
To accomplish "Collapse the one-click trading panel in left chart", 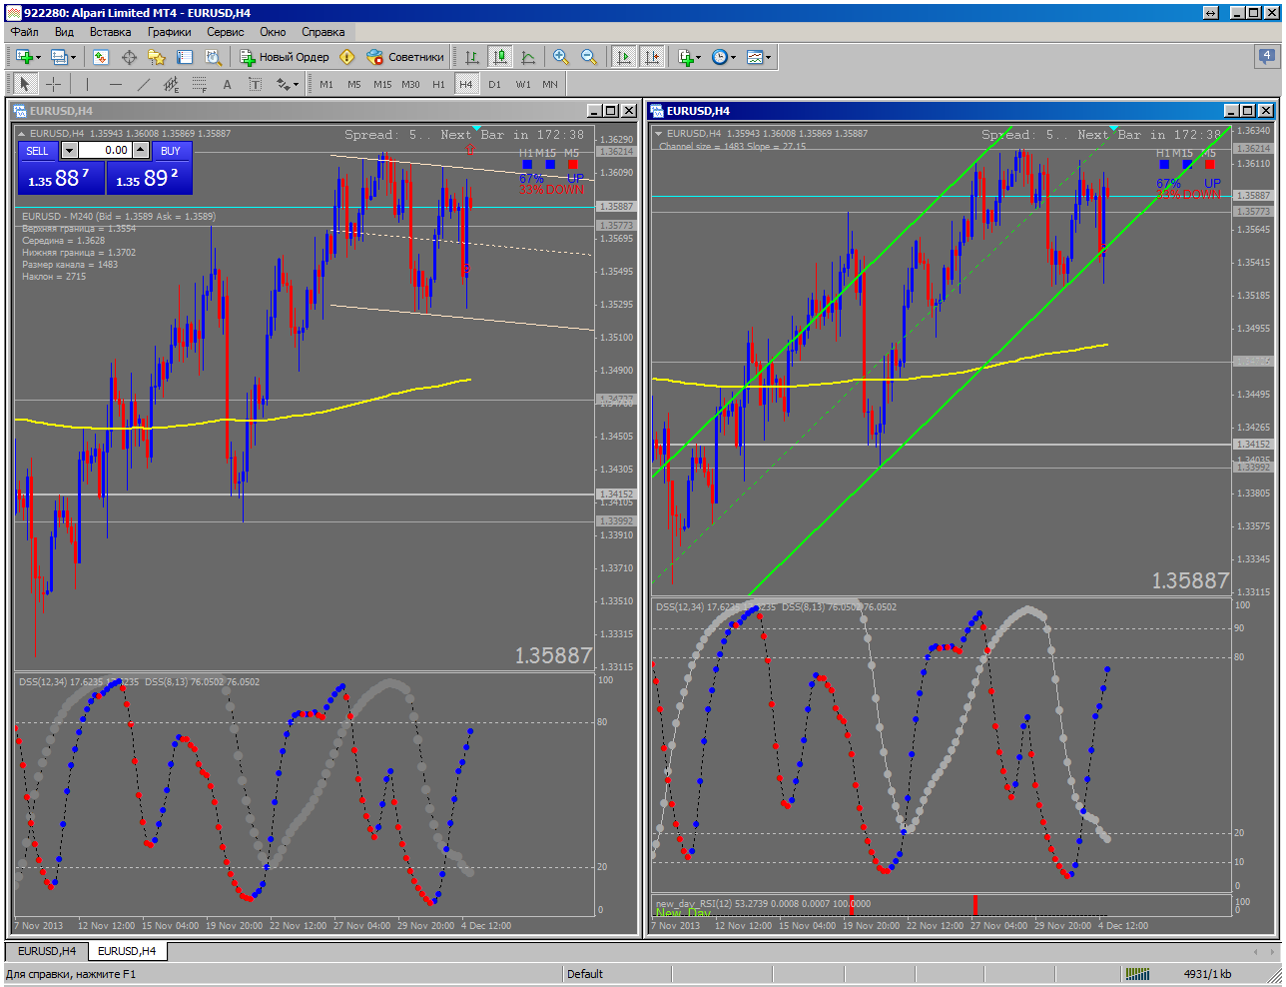I will [x=22, y=133].
